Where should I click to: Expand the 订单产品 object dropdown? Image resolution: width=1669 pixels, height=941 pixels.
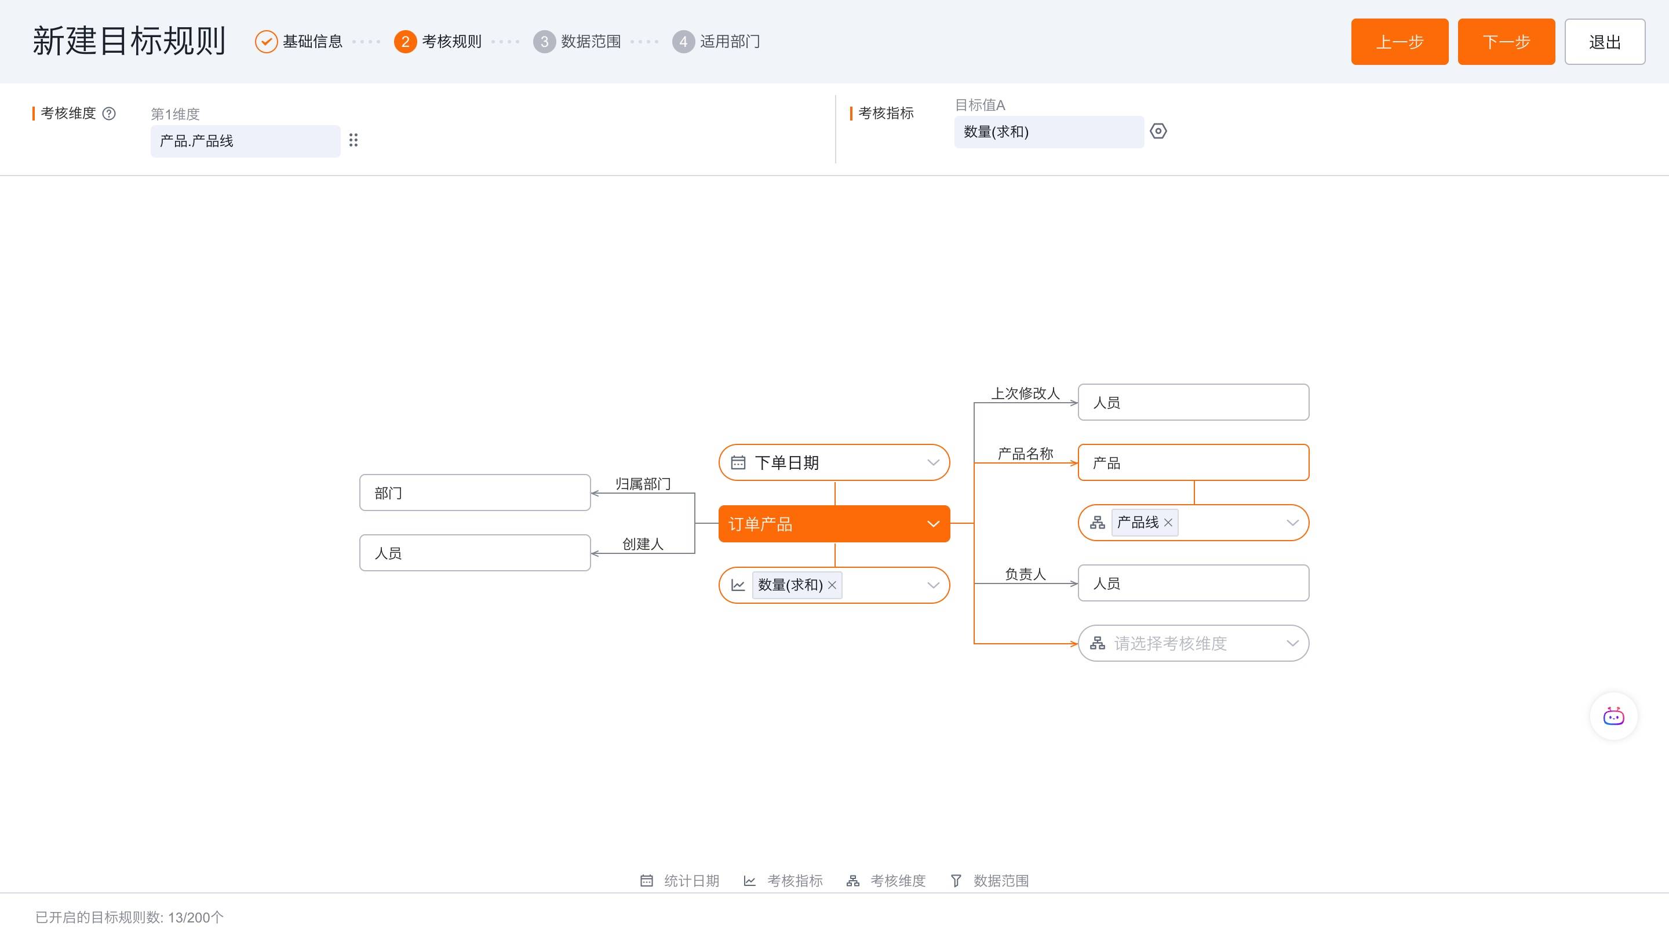[x=933, y=524]
